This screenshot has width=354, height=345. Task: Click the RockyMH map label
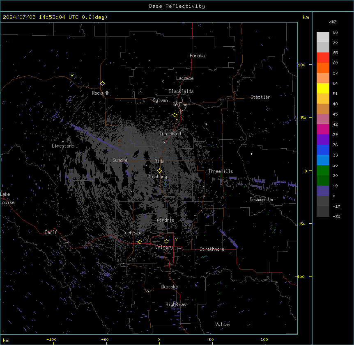pos(101,93)
